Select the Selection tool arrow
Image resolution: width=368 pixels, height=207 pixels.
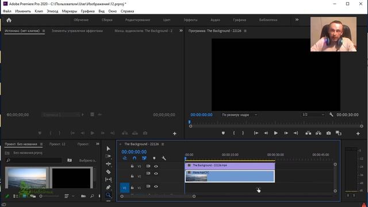tap(108, 148)
